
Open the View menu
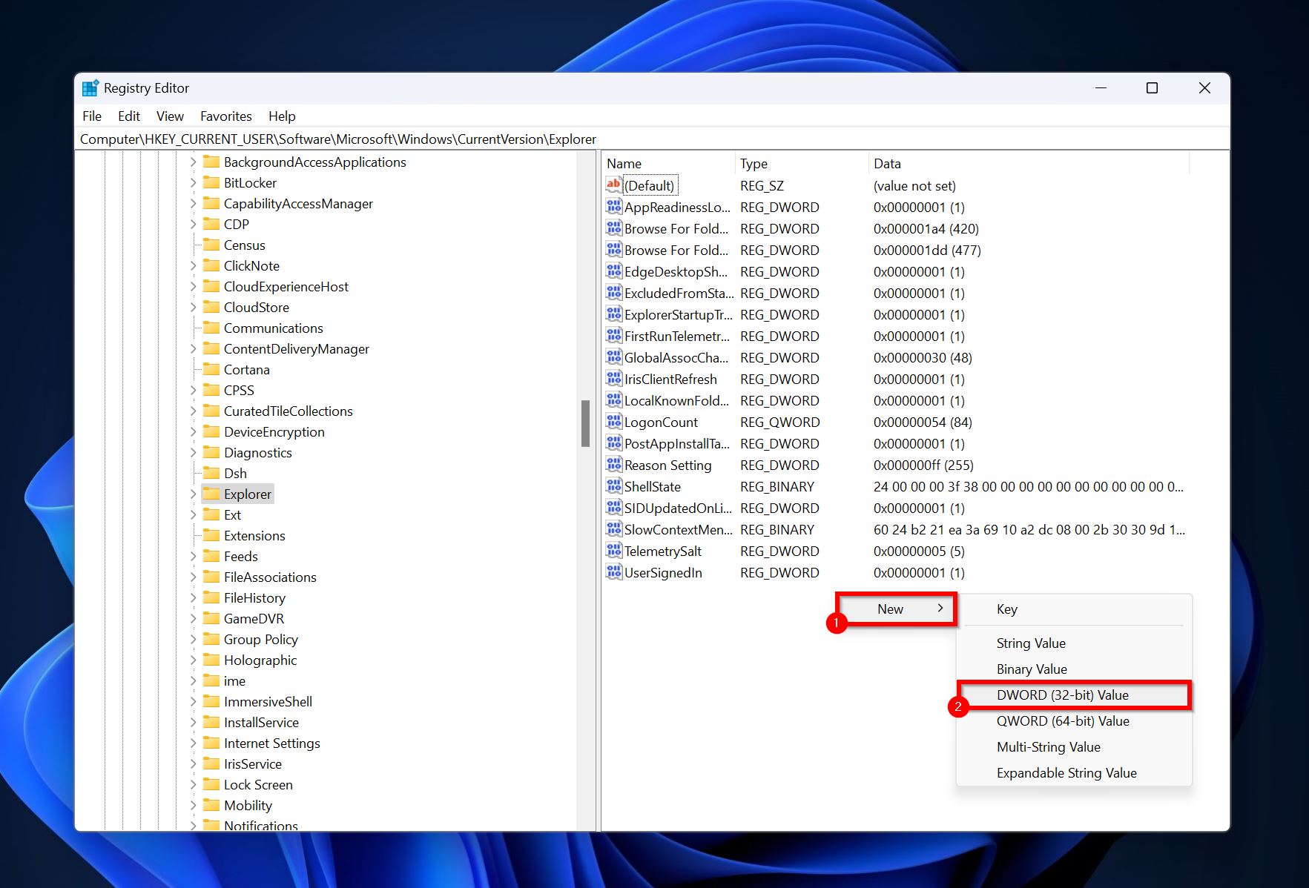click(170, 116)
